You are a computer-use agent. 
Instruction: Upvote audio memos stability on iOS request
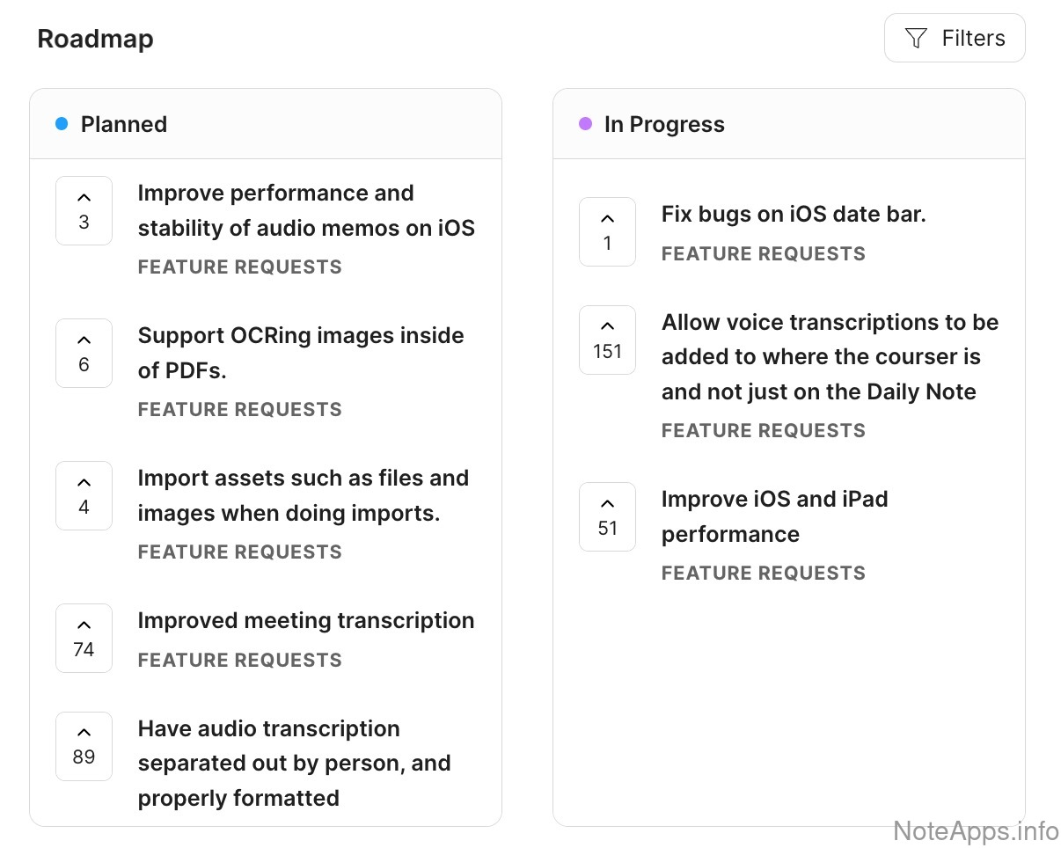point(84,211)
